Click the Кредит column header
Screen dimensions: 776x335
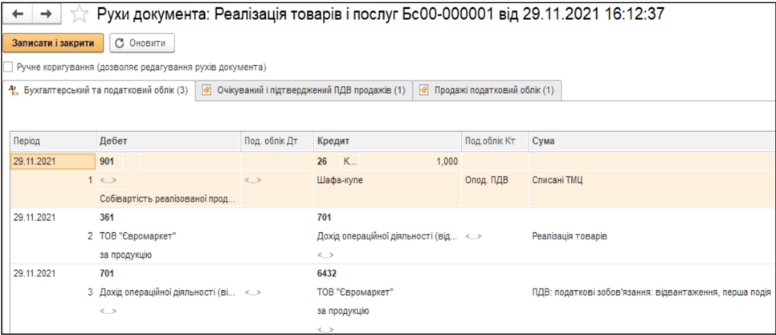pyautogui.click(x=330, y=141)
